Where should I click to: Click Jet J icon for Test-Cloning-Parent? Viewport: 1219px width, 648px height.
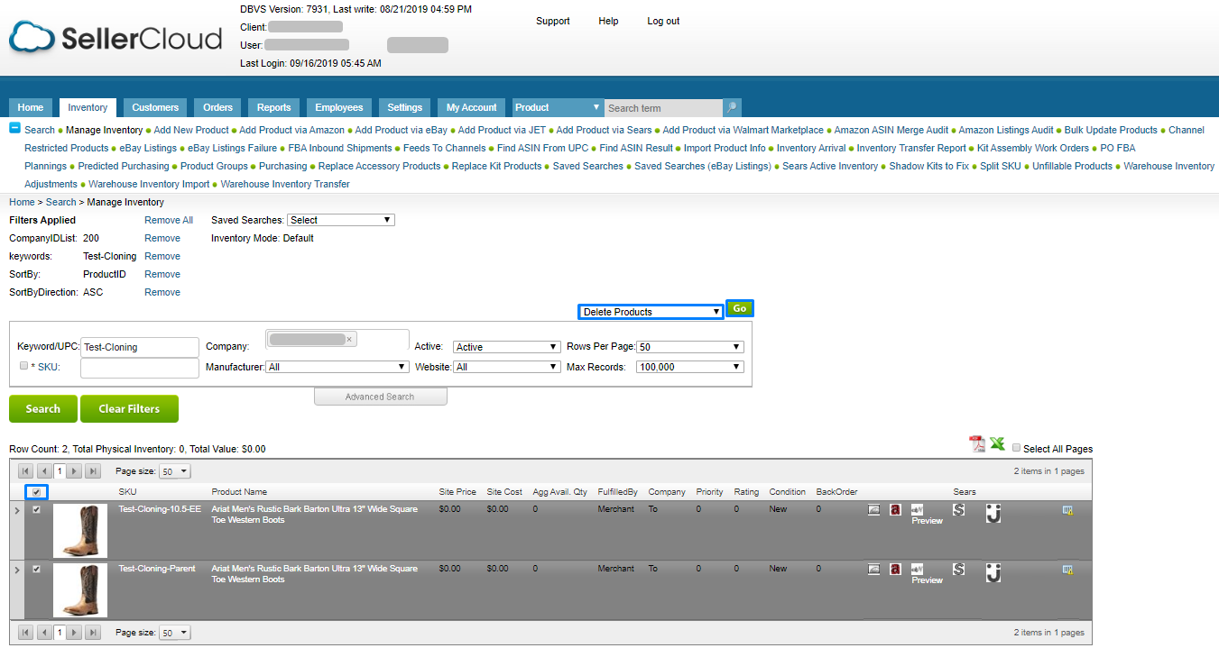tap(993, 572)
